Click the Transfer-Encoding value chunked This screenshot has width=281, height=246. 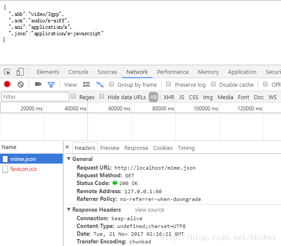[140, 242]
